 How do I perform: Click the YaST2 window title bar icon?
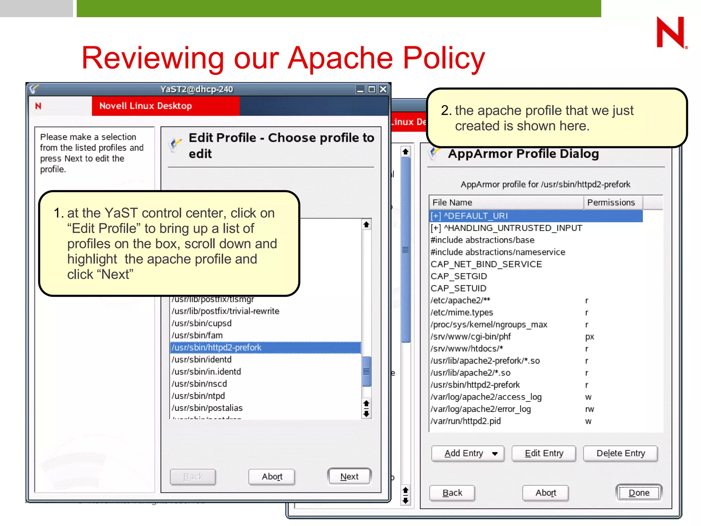[34, 89]
